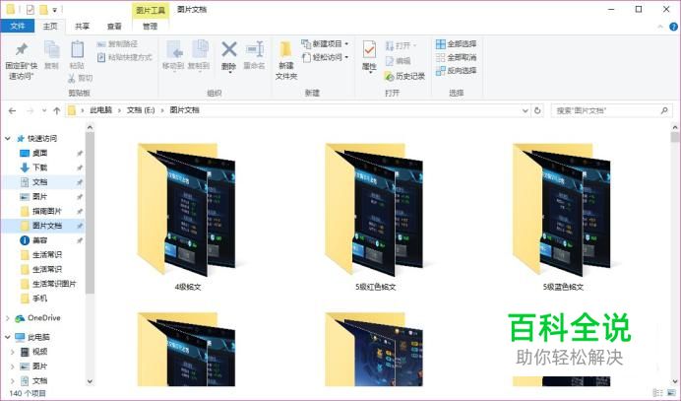Expand the 视频 node under 此电脑
This screenshot has width=681, height=401.
13,352
